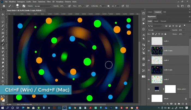Click the Home icon in options bar
This screenshot has height=110, width=191.
click(x=4, y=6)
